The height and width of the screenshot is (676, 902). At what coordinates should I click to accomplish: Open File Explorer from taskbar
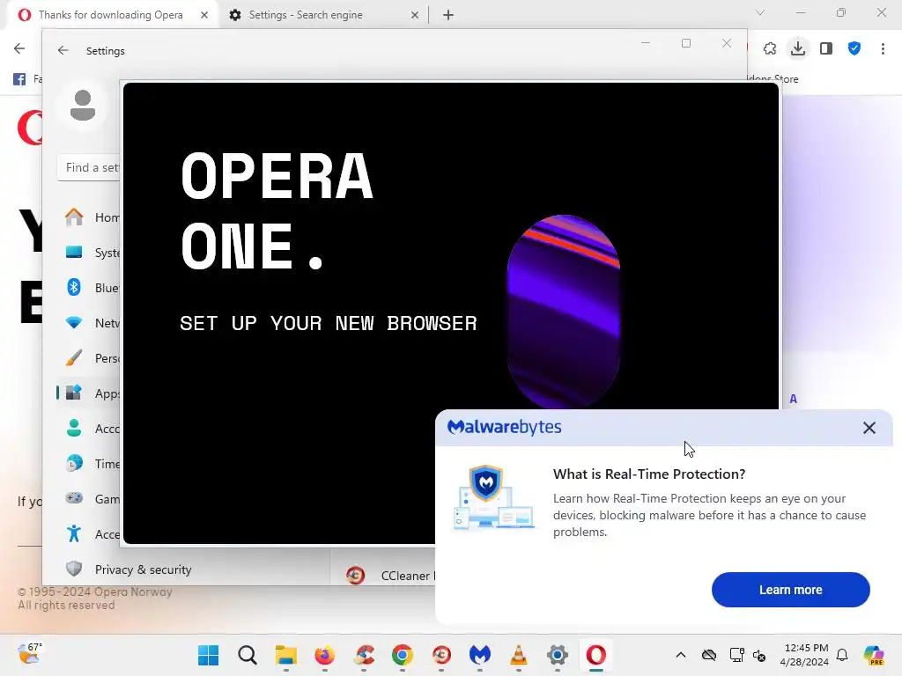coord(286,655)
